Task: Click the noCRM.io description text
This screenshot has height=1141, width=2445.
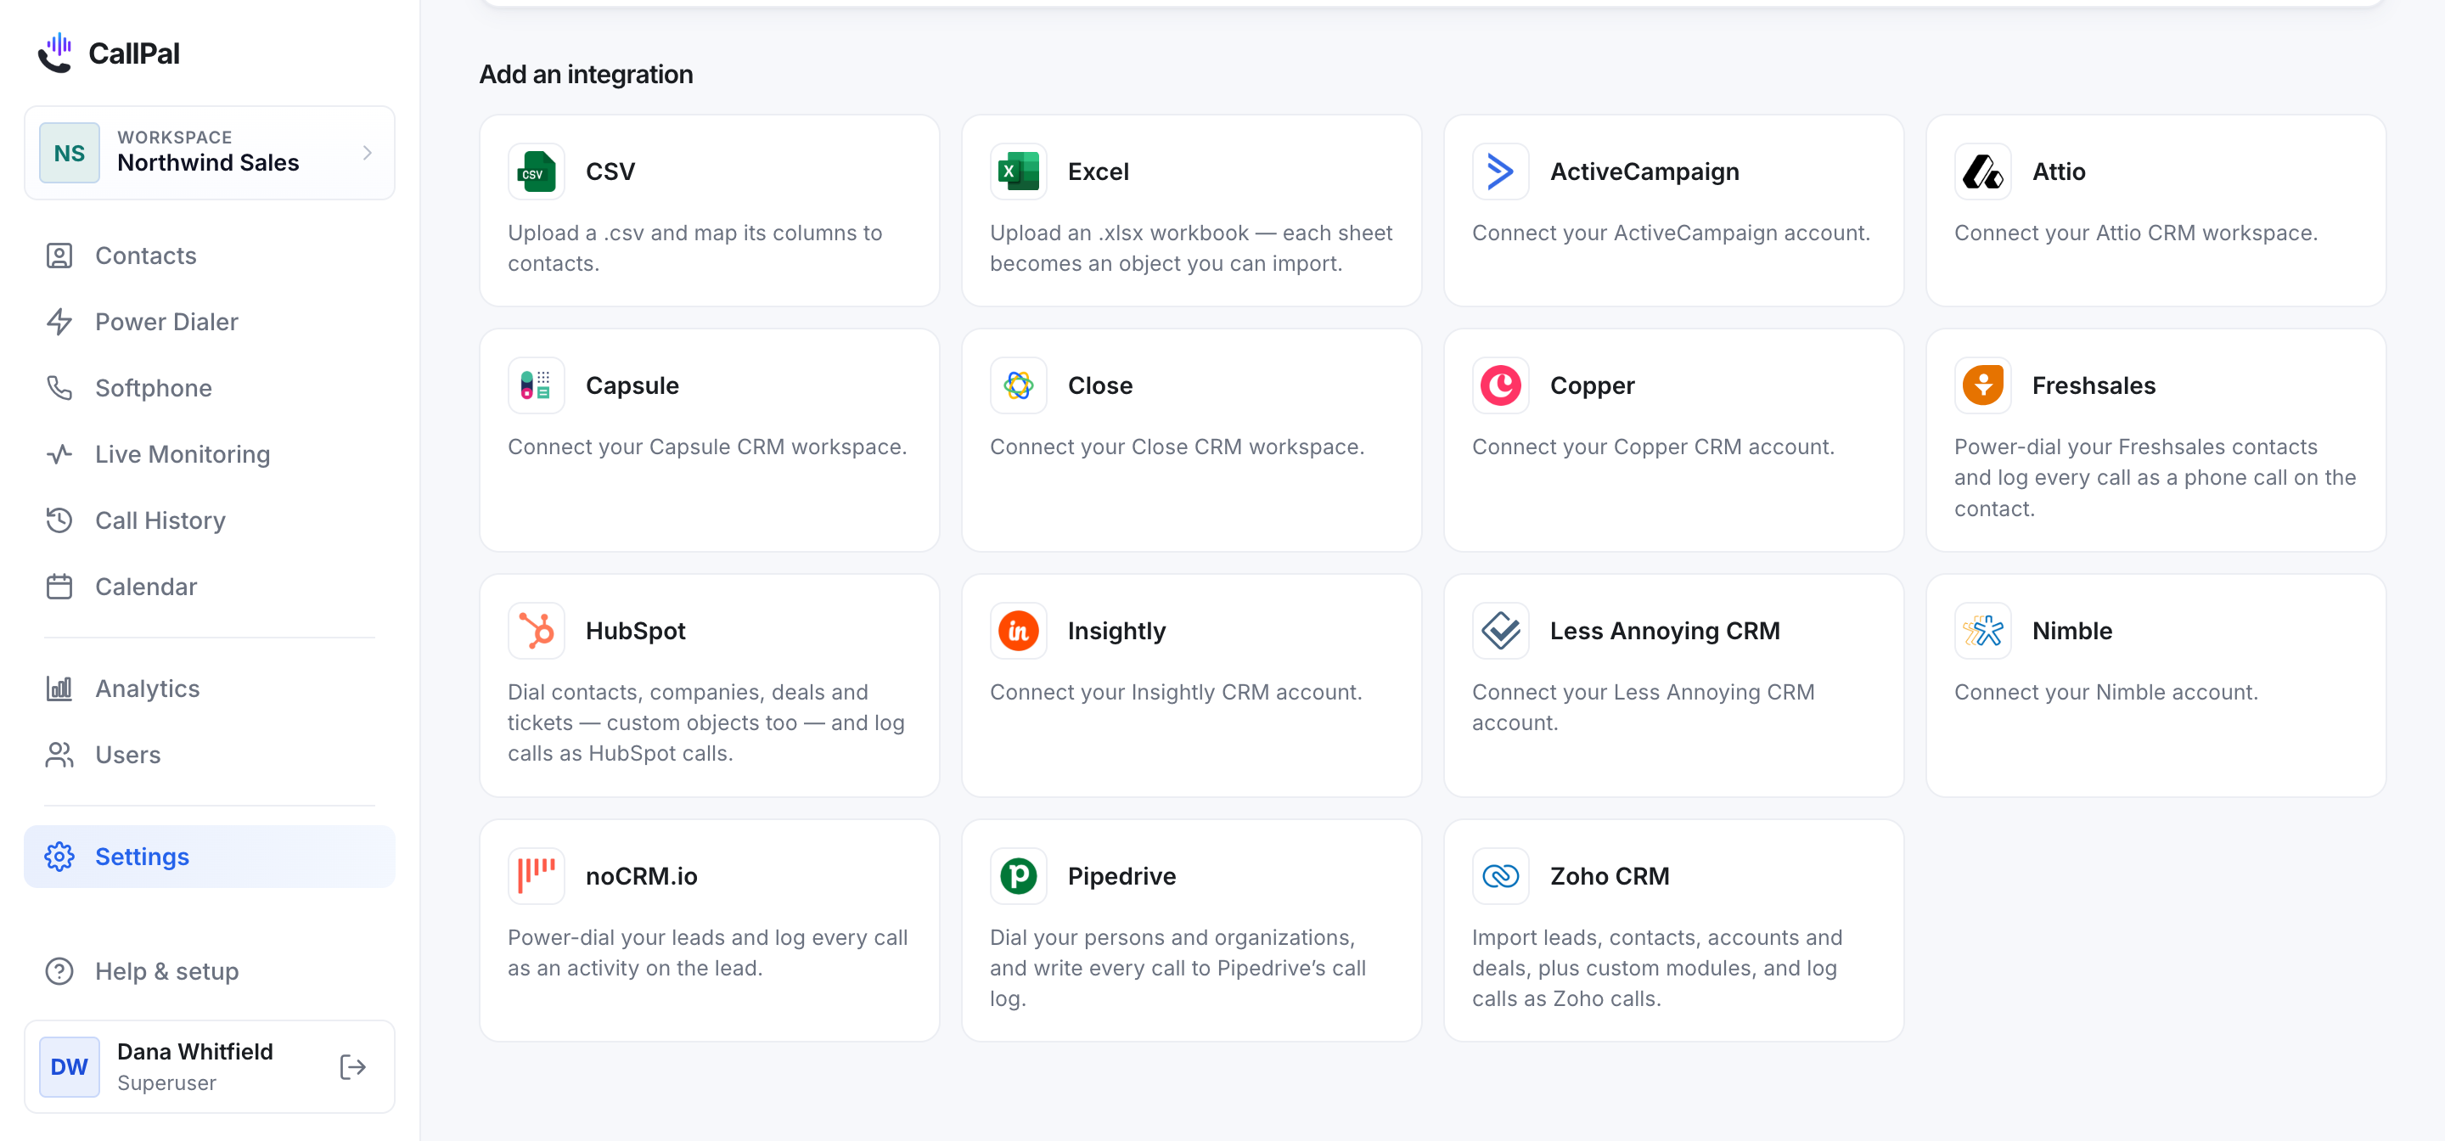Action: click(x=707, y=952)
